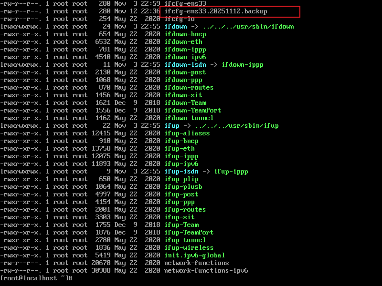382x286 pixels.
Task: Click the ifdown-ipv6 file name
Action: [185, 57]
